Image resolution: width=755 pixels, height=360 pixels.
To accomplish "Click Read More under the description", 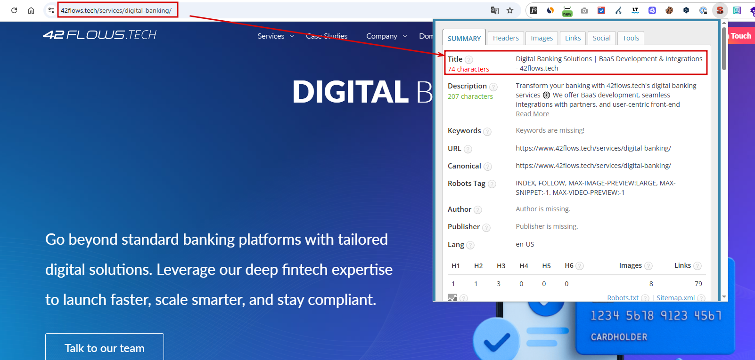I will (x=533, y=114).
